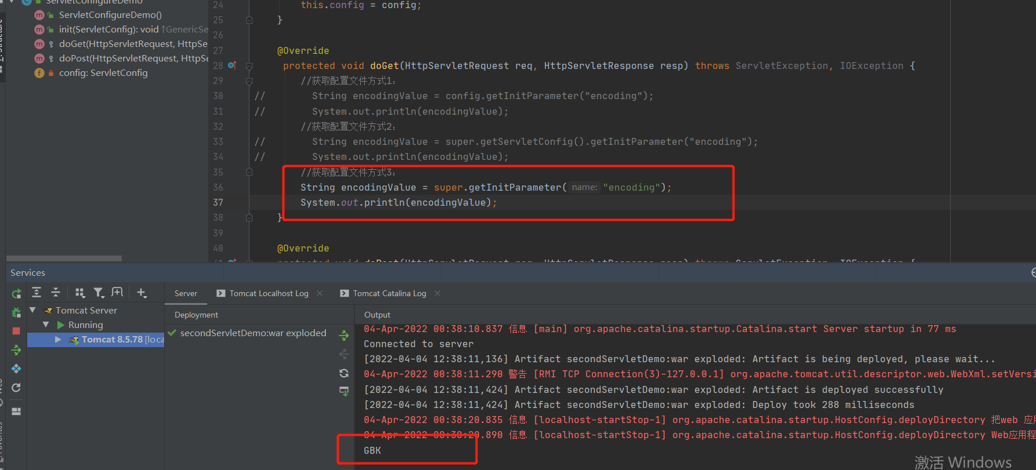The height and width of the screenshot is (470, 1036).
Task: Select doPost method in Structure panel
Action: click(x=133, y=58)
